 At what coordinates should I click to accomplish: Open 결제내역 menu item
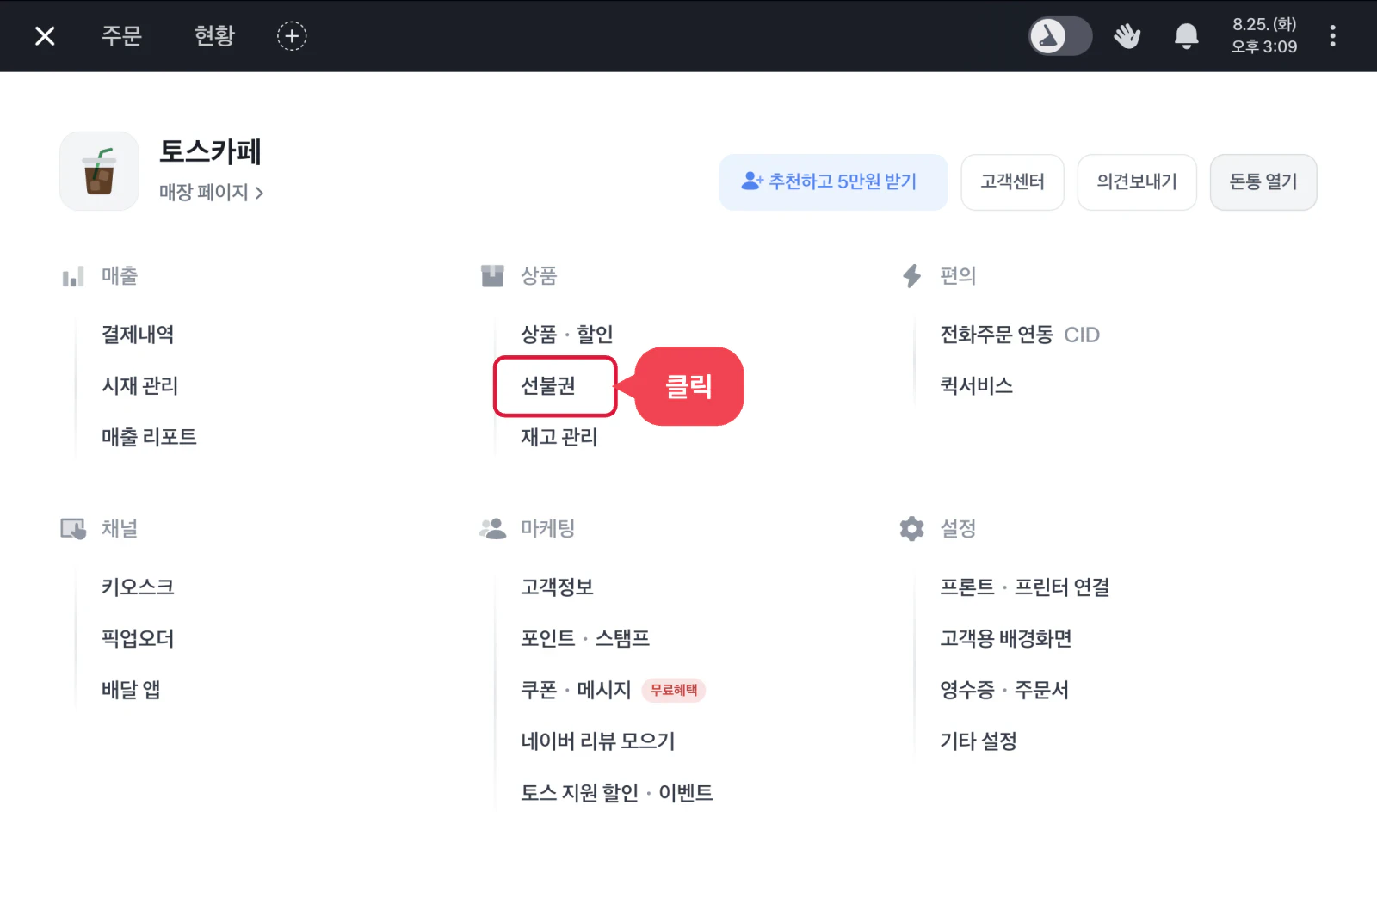coord(138,334)
